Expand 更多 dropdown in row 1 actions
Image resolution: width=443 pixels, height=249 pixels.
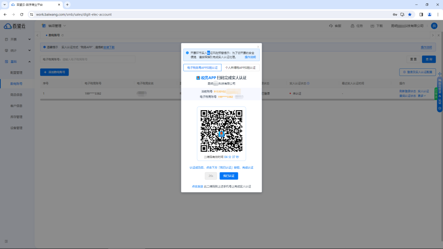coord(422,96)
